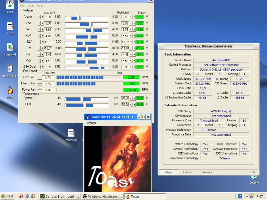The height and width of the screenshot is (200, 267).
Task: Click the CPU temperature limit field showing 70,00
Action: point(125,105)
